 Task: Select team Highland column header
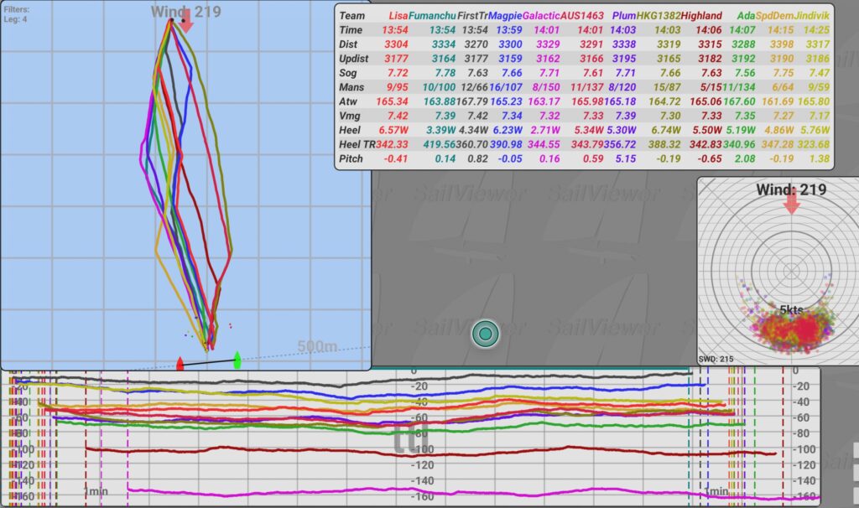[701, 16]
